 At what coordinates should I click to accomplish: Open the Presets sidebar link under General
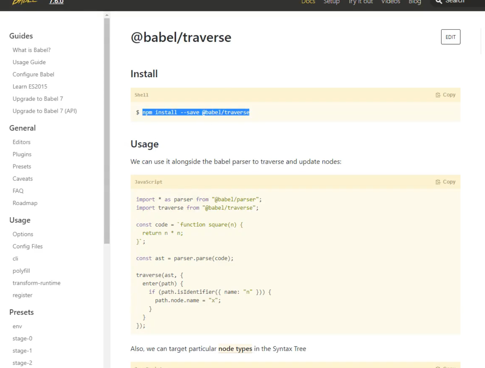22,167
